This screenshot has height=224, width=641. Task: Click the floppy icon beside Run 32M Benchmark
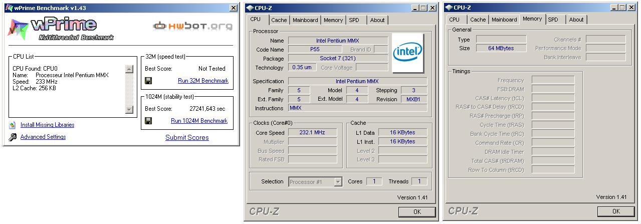(x=148, y=81)
